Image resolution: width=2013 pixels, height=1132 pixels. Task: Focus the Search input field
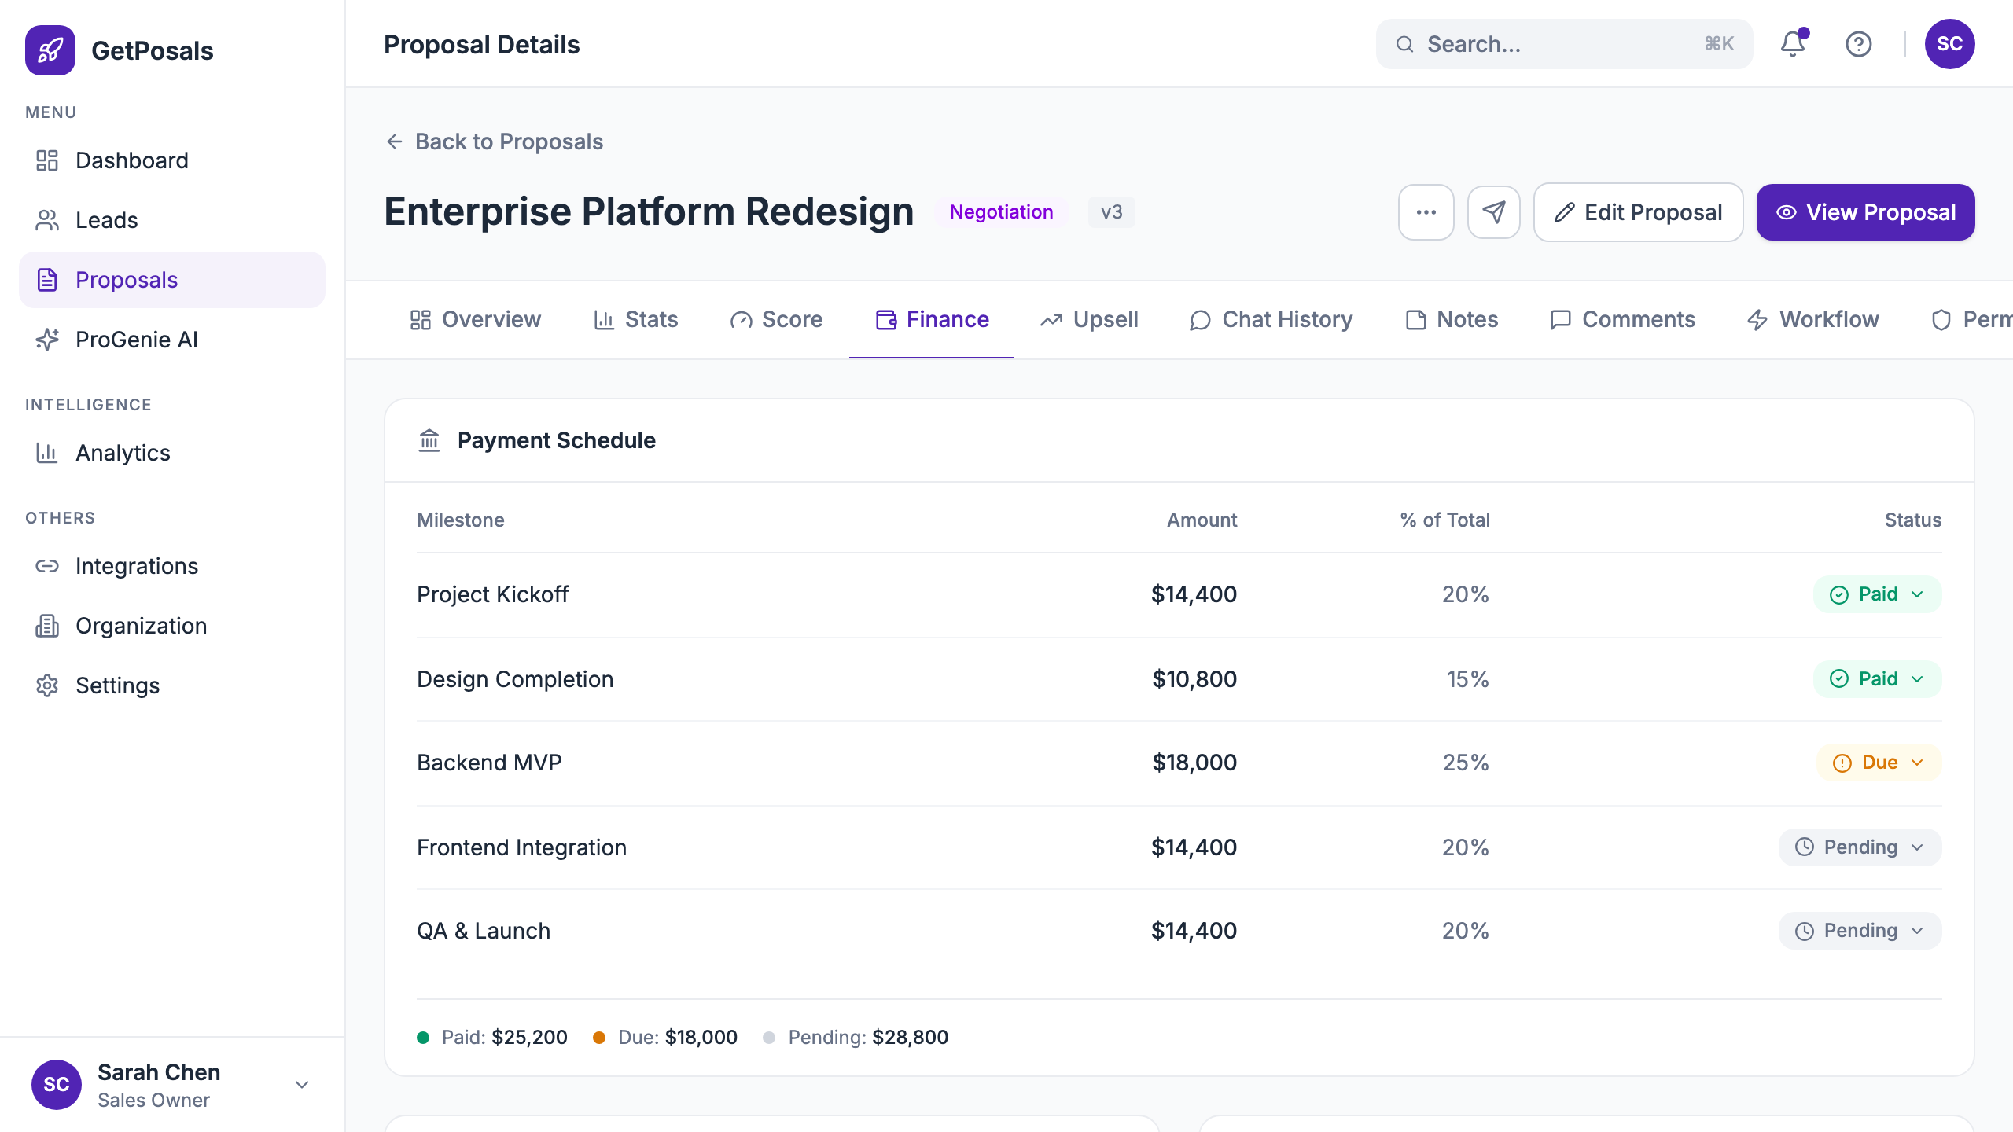coord(1565,44)
